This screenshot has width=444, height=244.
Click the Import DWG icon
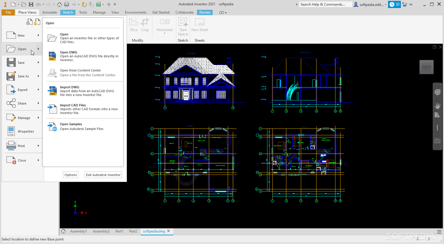tap(53, 91)
